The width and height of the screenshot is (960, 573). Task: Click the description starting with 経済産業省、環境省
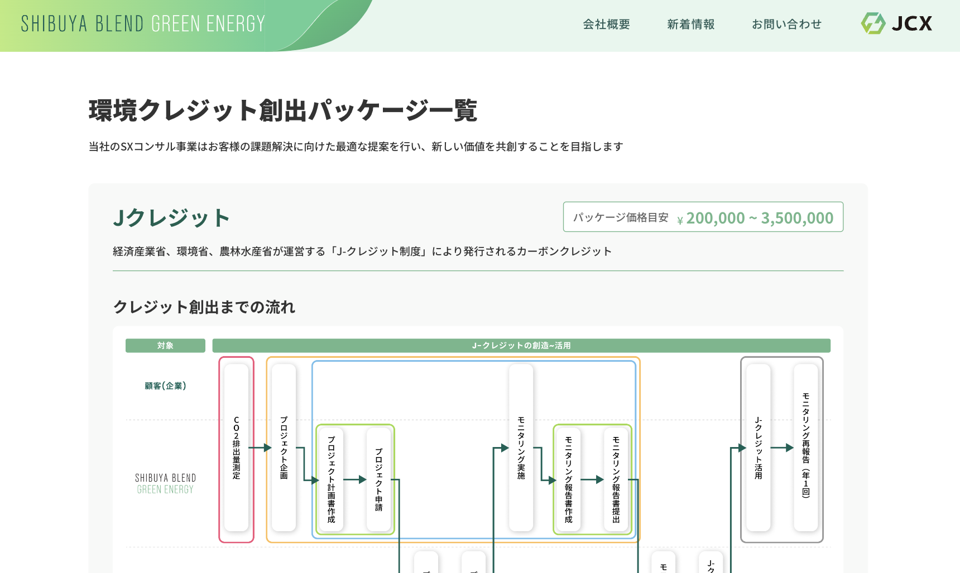tap(362, 251)
